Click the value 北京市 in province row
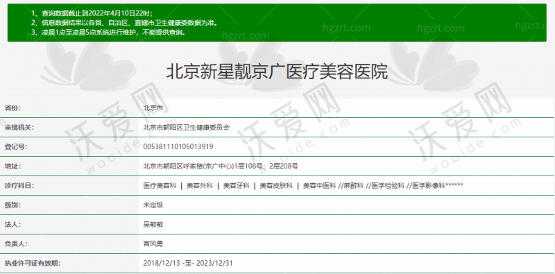555x274 pixels. tap(153, 108)
